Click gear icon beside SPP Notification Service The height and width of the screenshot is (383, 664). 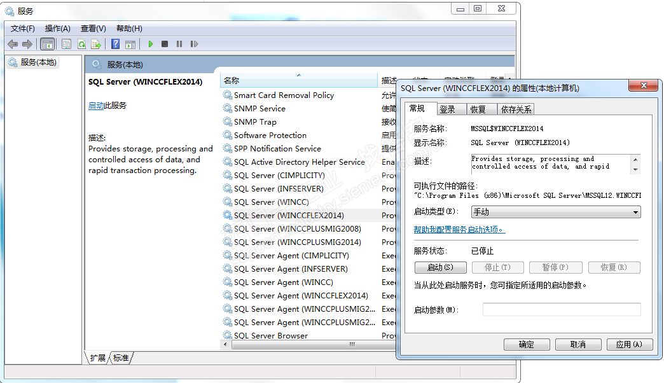pos(228,148)
